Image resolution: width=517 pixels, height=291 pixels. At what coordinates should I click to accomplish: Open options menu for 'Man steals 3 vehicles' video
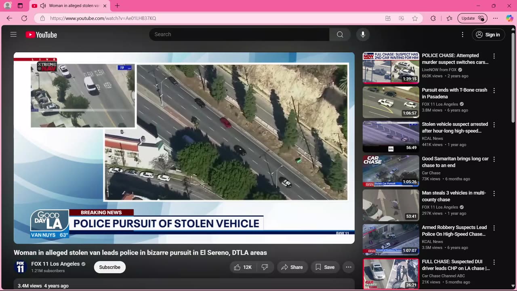tap(494, 194)
